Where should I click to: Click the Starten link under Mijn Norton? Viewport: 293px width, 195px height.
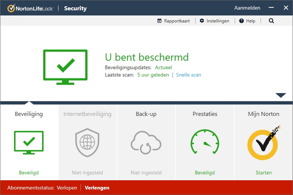click(263, 173)
